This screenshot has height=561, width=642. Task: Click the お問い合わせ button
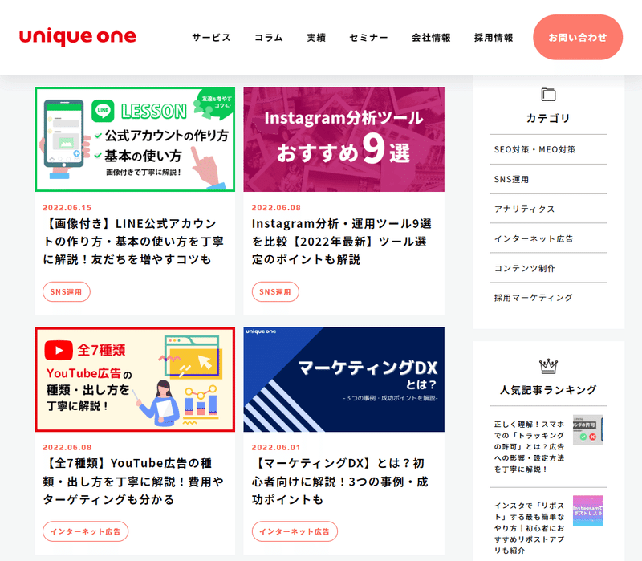578,37
